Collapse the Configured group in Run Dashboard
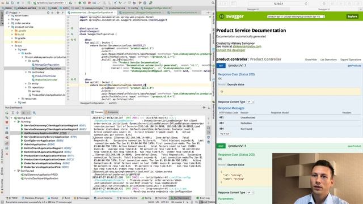This screenshot has width=363, height=204. (x=15, y=171)
